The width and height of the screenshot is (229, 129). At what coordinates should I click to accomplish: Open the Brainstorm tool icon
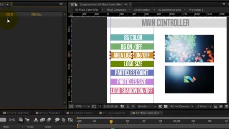57,120
